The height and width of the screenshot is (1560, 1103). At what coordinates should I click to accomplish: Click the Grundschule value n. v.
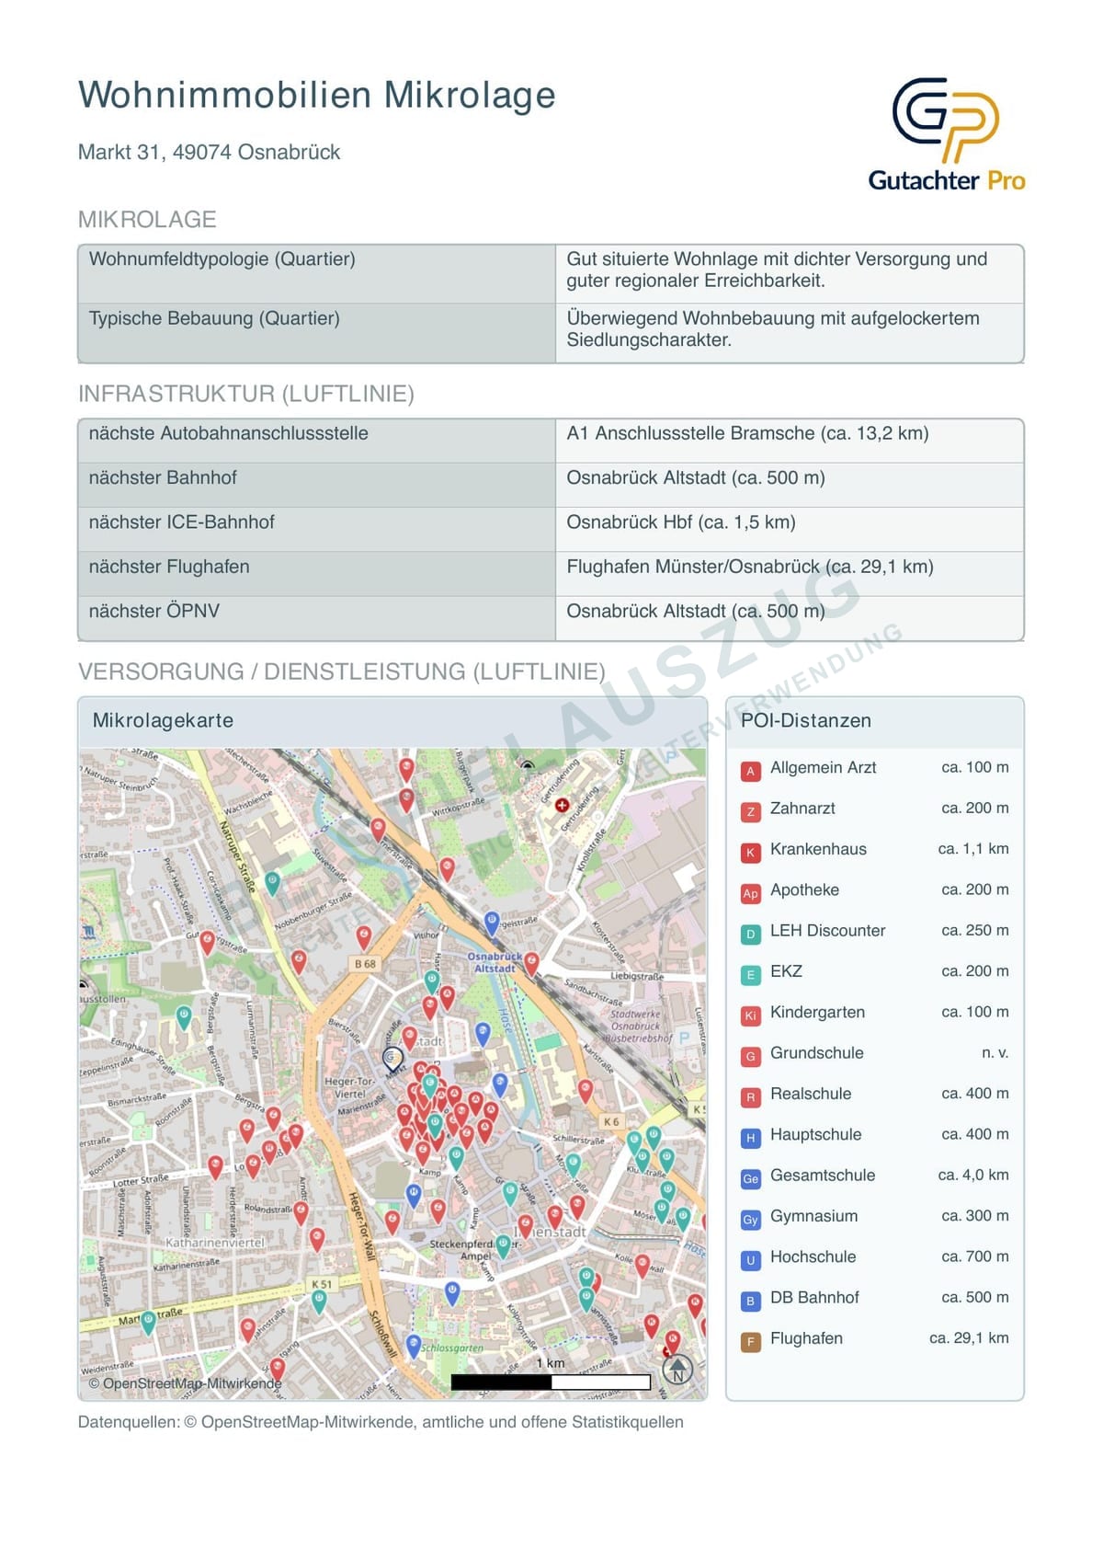(x=995, y=1053)
